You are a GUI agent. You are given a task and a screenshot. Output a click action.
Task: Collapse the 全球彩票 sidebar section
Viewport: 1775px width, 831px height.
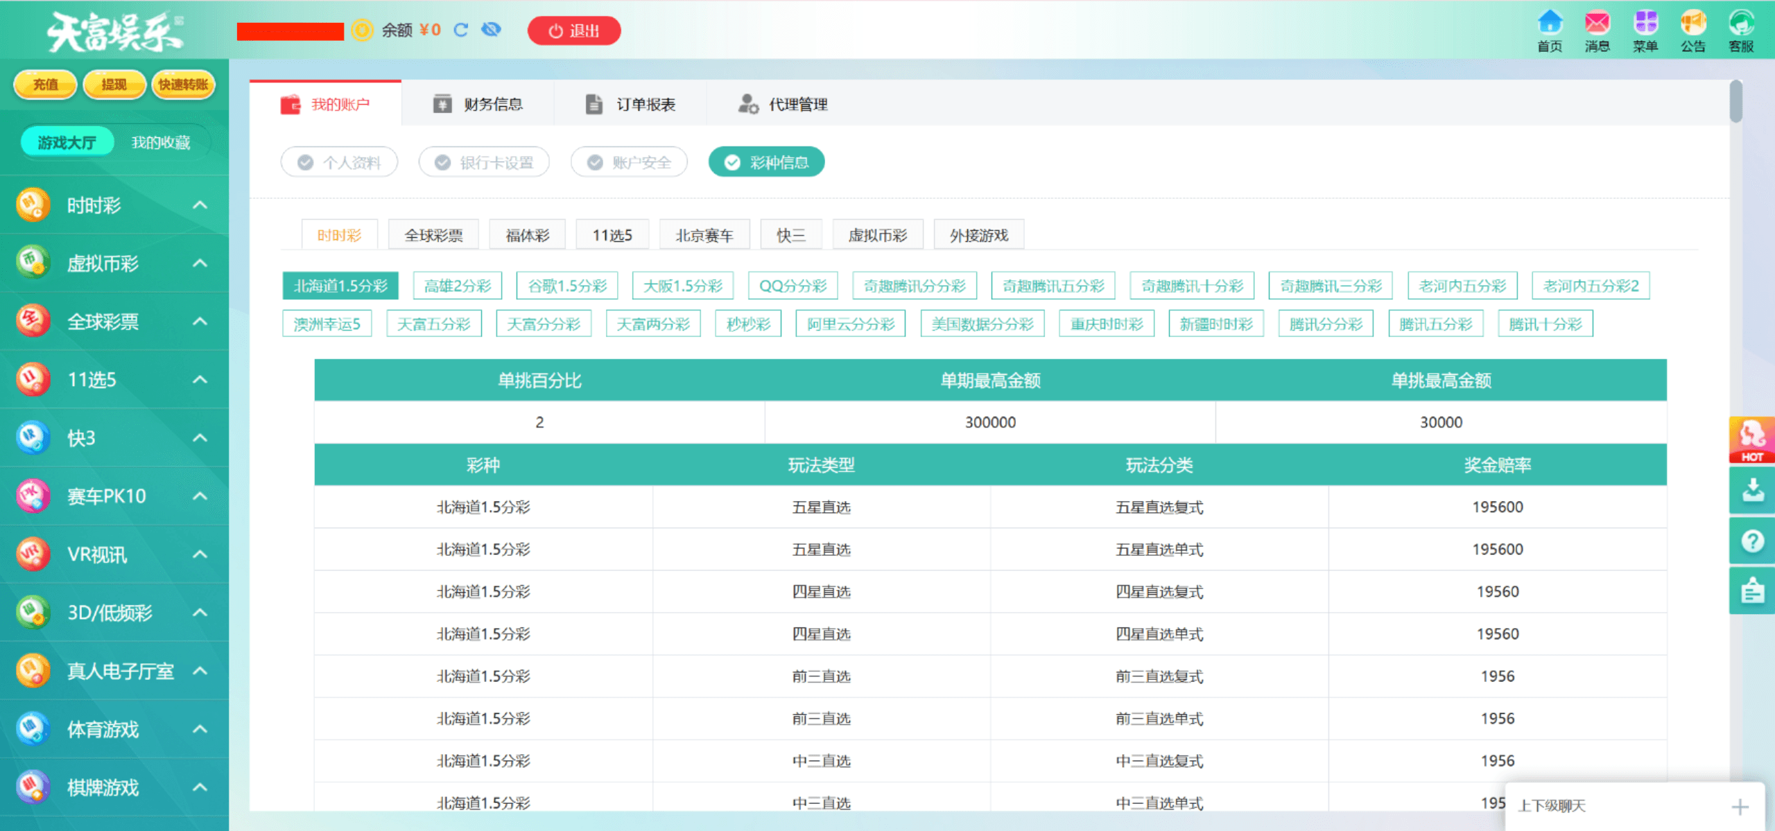(200, 322)
